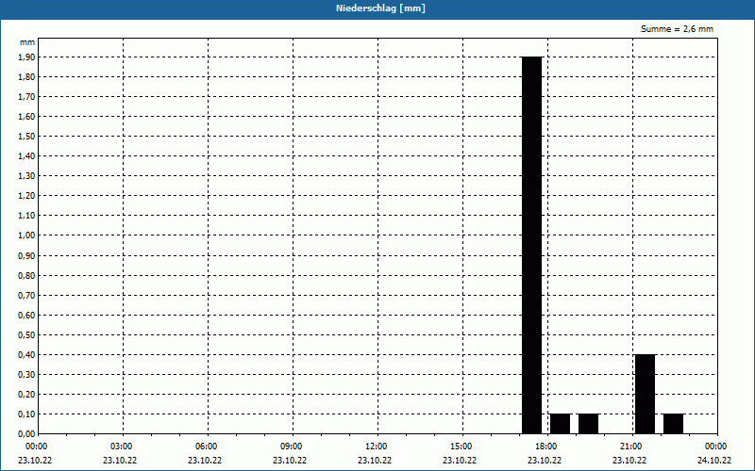Click the mm unit label above the y-axis

27,42
